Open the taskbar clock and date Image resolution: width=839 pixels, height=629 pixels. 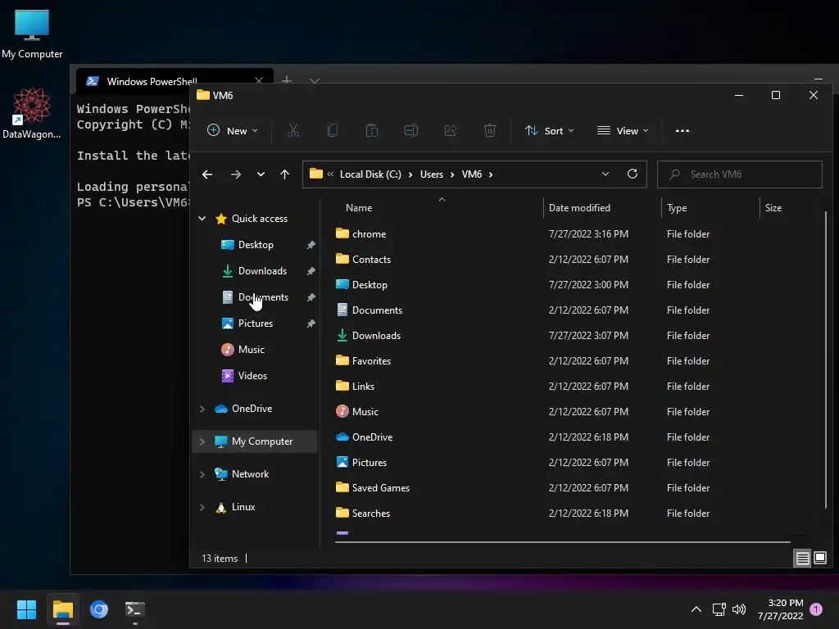pyautogui.click(x=780, y=609)
